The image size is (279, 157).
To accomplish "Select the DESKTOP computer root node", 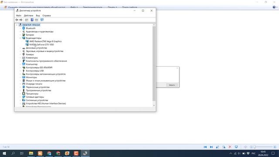I will point(31,25).
